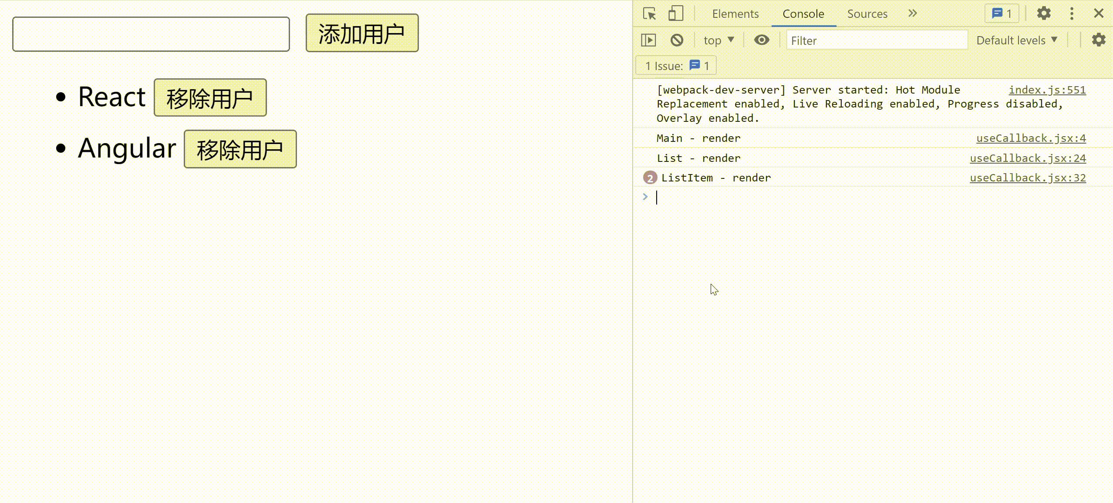Close the DevTools panel

pos(1099,14)
